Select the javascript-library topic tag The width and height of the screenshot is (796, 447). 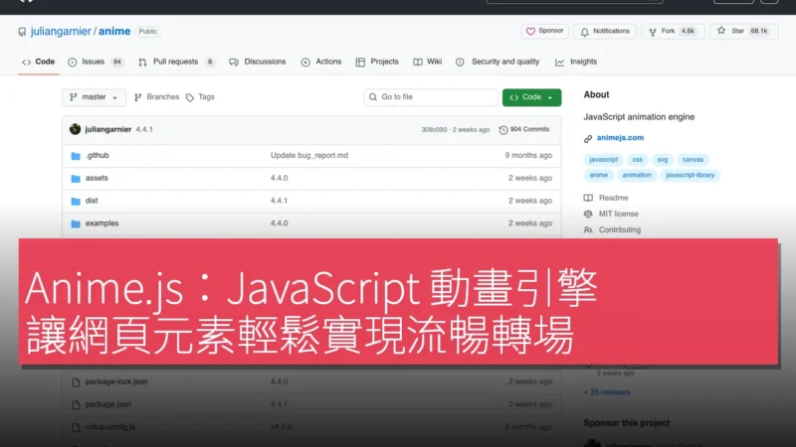[x=690, y=176]
